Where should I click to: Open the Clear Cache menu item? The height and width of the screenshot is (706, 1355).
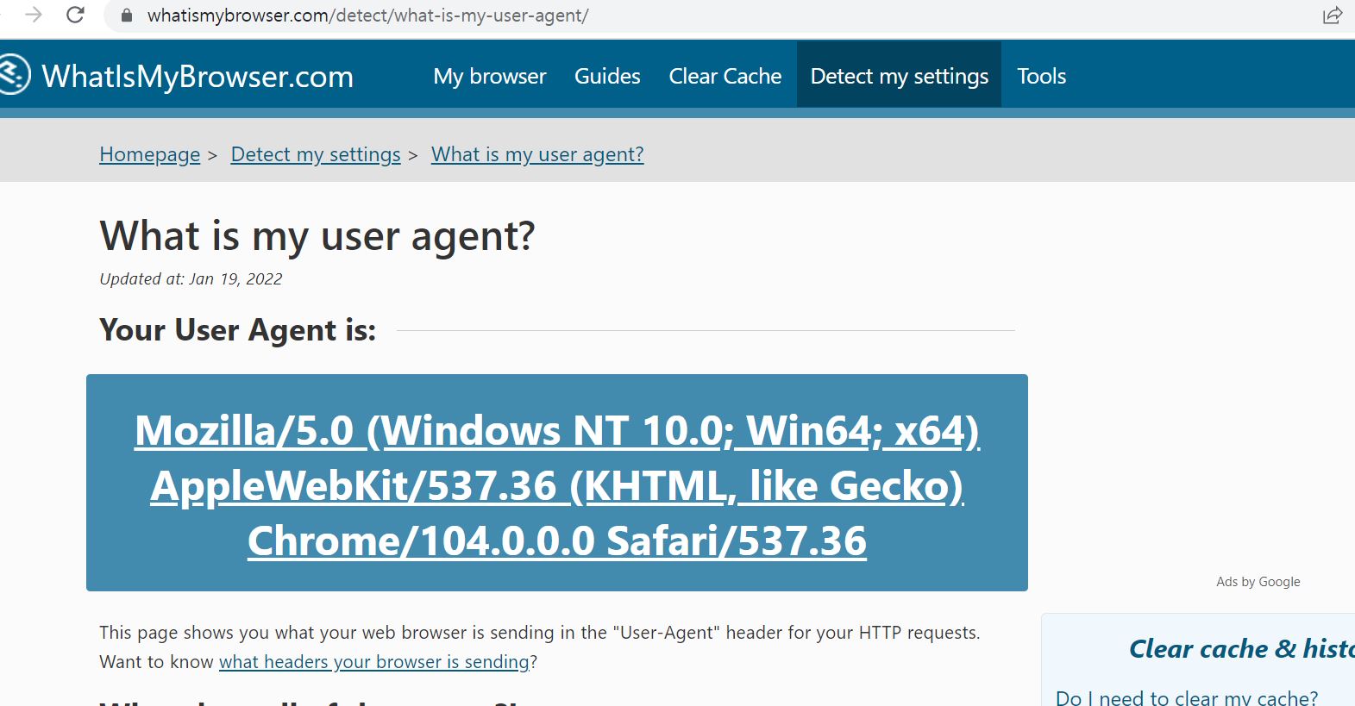pos(725,76)
